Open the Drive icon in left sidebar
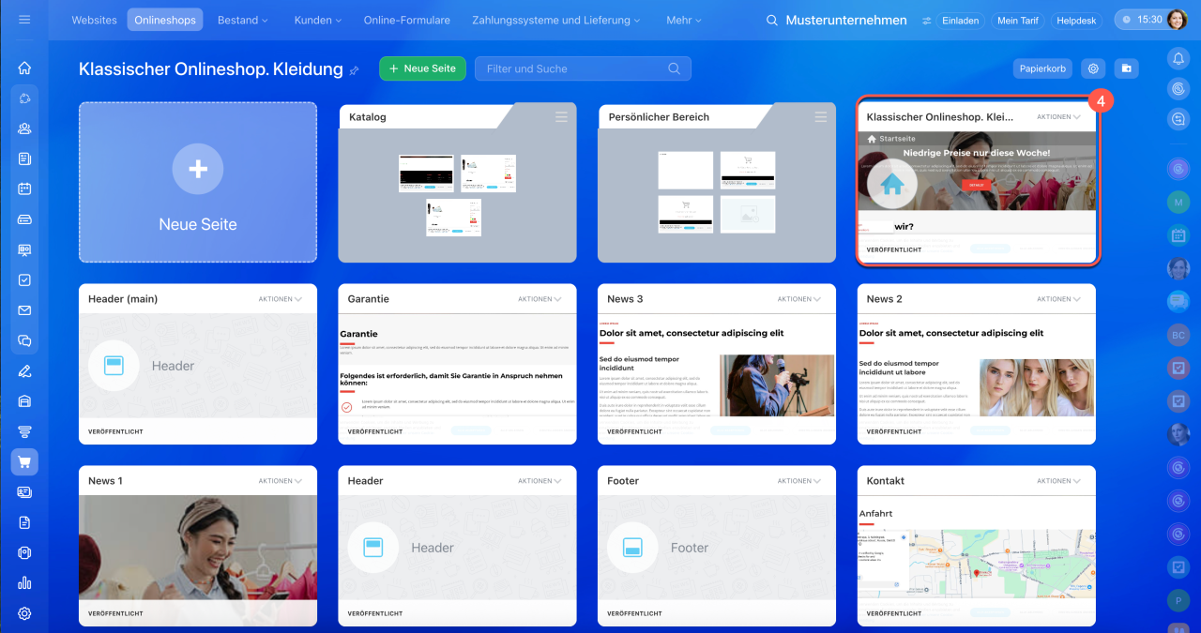The image size is (1201, 633). click(x=24, y=219)
